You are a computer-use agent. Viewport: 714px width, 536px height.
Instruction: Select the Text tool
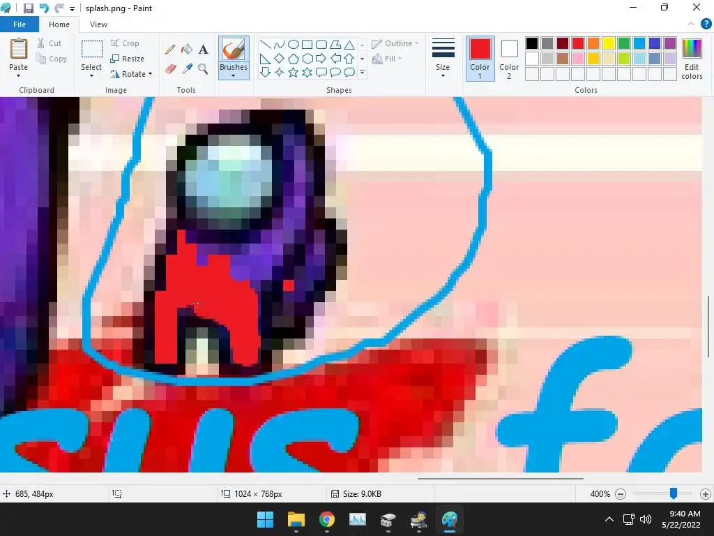(203, 50)
